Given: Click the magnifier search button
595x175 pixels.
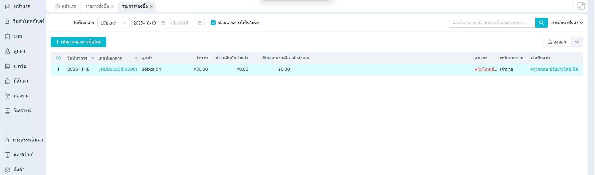Looking at the screenshot, I should 541,23.
